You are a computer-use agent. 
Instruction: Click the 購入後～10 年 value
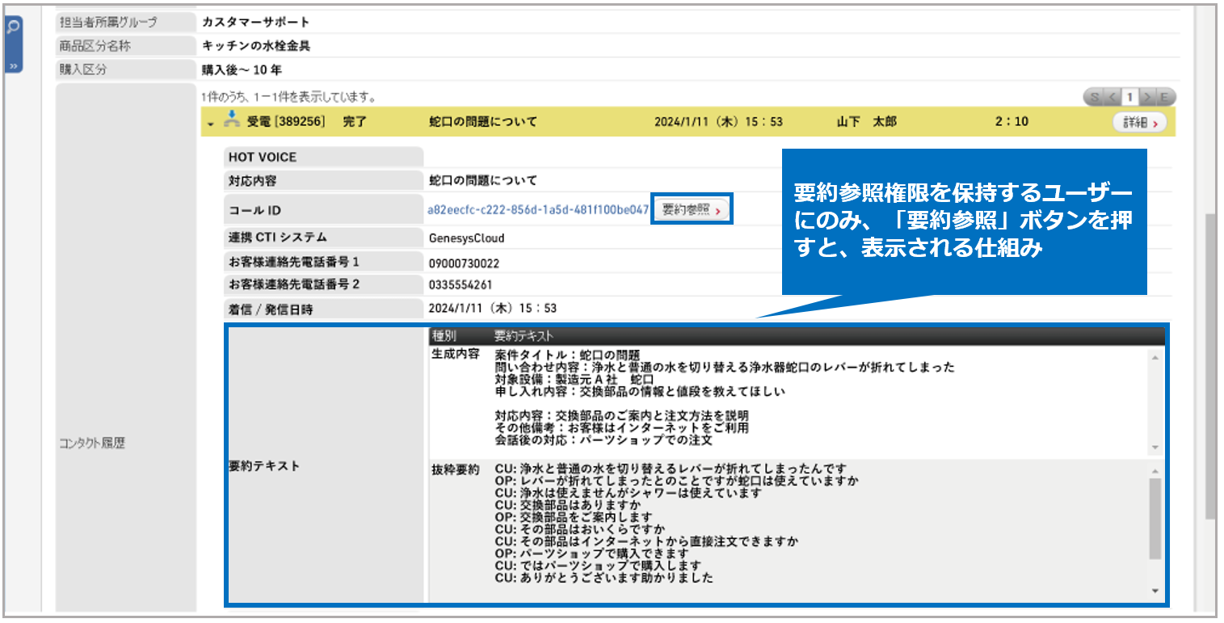click(242, 69)
